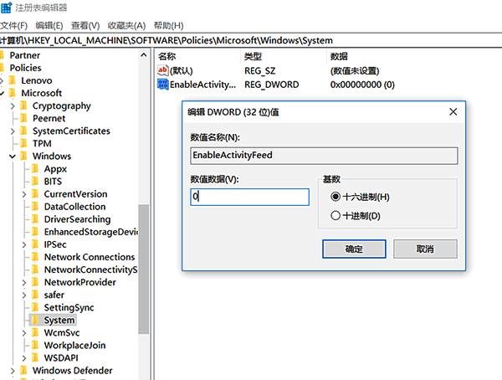
Task: Click the 名称 column header
Action: (x=166, y=56)
